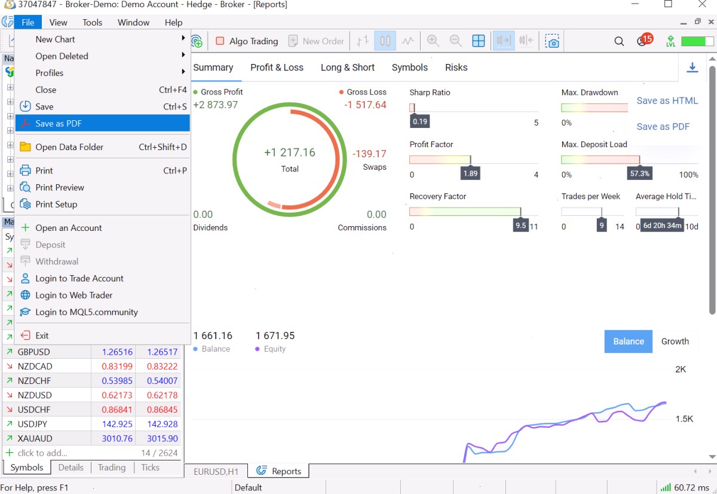Zoom in on the chart

pyautogui.click(x=433, y=41)
